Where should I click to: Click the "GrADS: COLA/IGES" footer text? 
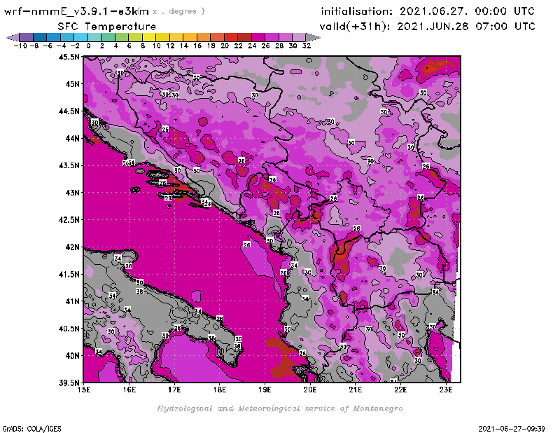31,429
